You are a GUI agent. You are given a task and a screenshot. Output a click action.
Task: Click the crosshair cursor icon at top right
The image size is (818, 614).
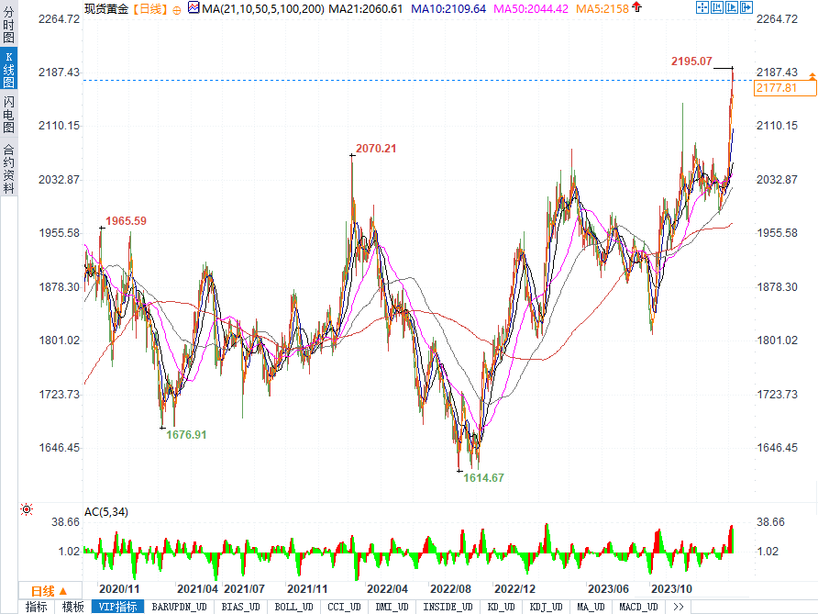click(702, 7)
